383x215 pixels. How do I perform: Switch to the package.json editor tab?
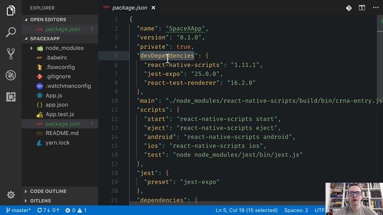click(130, 8)
